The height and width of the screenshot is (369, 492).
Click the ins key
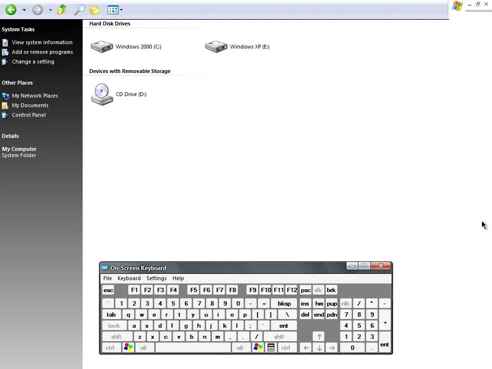pos(305,304)
